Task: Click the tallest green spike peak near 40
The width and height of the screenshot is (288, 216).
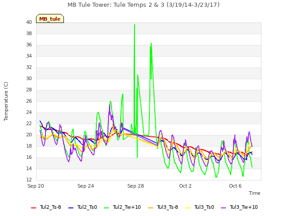Action: pyautogui.click(x=135, y=25)
